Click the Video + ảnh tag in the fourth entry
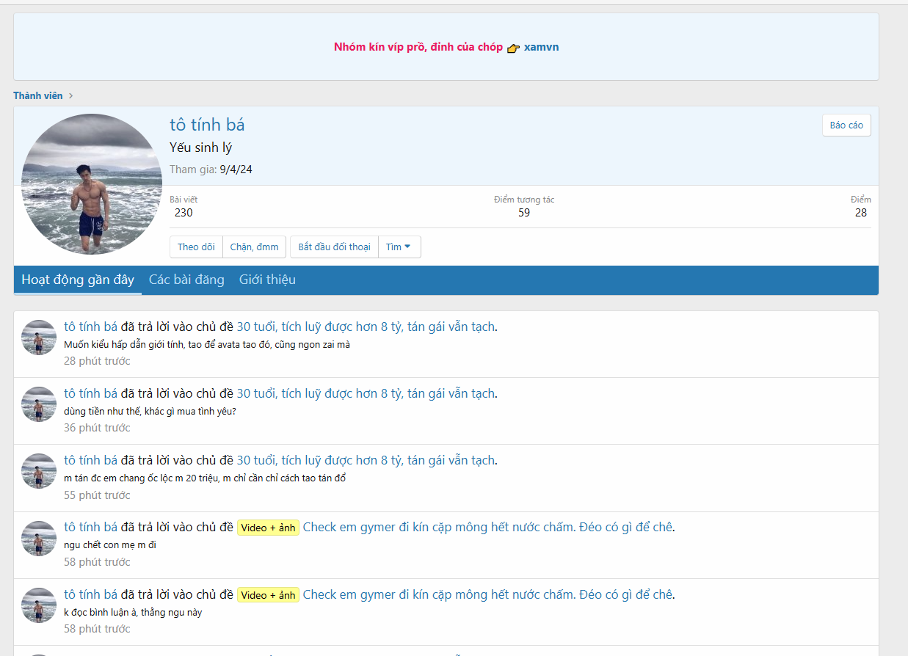The width and height of the screenshot is (908, 656). (x=268, y=528)
